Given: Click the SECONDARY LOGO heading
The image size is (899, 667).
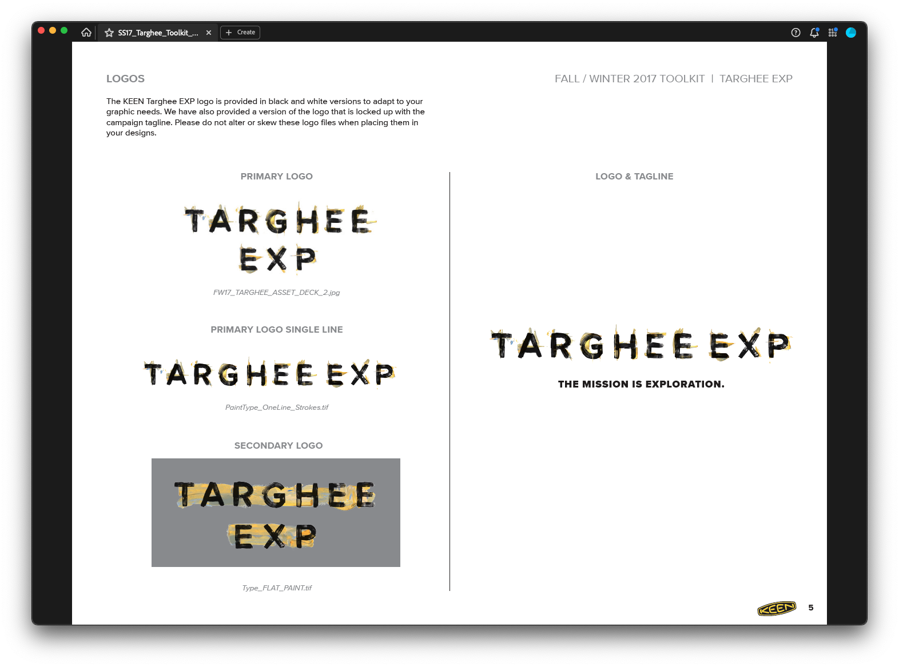Looking at the screenshot, I should 279,446.
